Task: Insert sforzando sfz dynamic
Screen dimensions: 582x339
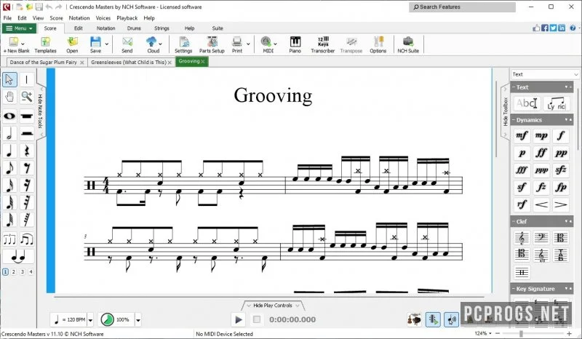Action: point(560,170)
